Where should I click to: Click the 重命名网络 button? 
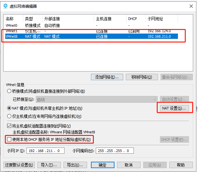[x=176, y=77]
